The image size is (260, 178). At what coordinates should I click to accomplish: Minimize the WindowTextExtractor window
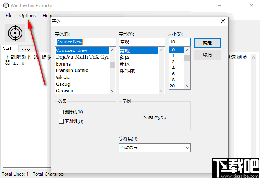pos(219,5)
